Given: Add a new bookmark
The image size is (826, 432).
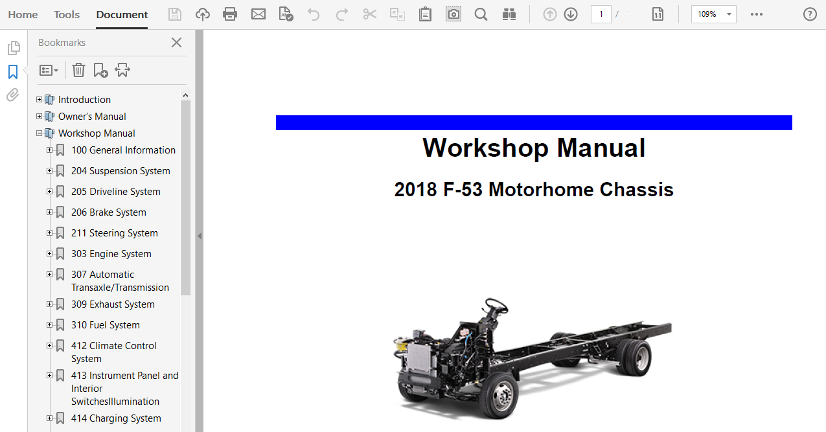Looking at the screenshot, I should tap(100, 69).
